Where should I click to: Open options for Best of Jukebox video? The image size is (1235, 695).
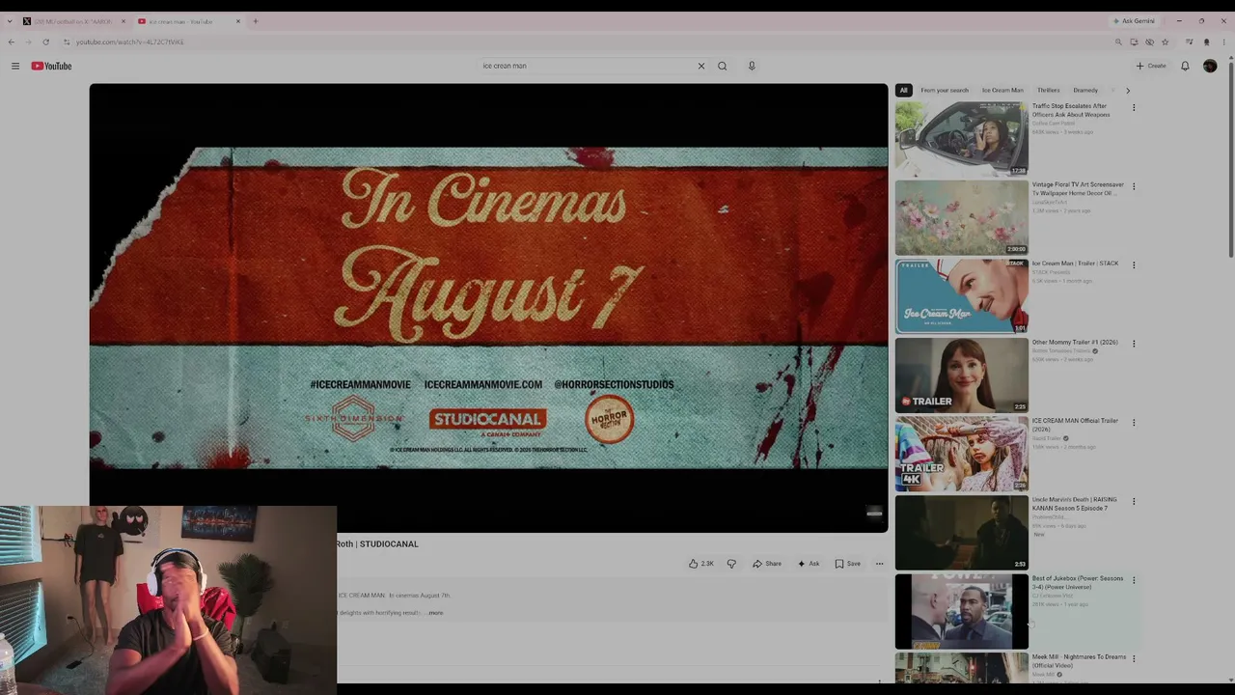click(x=1134, y=580)
